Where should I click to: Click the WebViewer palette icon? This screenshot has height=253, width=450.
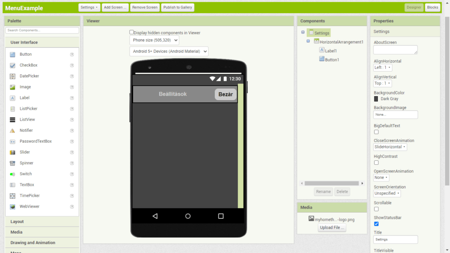tap(12, 207)
